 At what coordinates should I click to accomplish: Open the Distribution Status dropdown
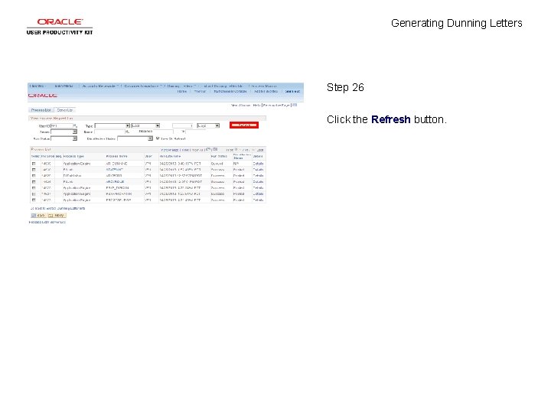135,138
